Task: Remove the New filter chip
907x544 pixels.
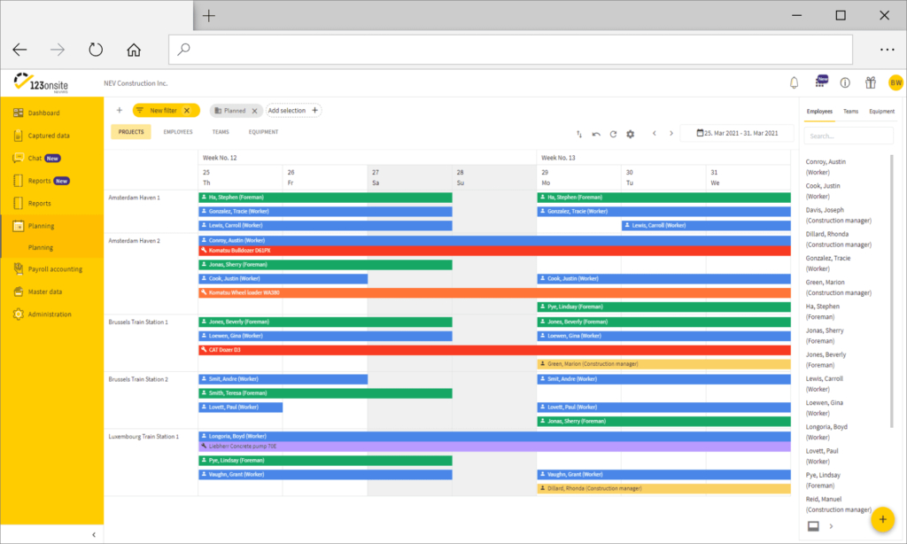Action: 187,111
